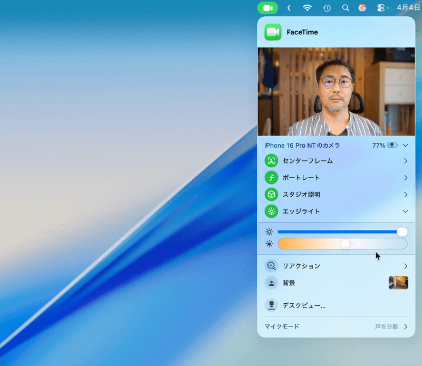
Task: Click the left chevron in the menu bar
Action: (x=289, y=8)
